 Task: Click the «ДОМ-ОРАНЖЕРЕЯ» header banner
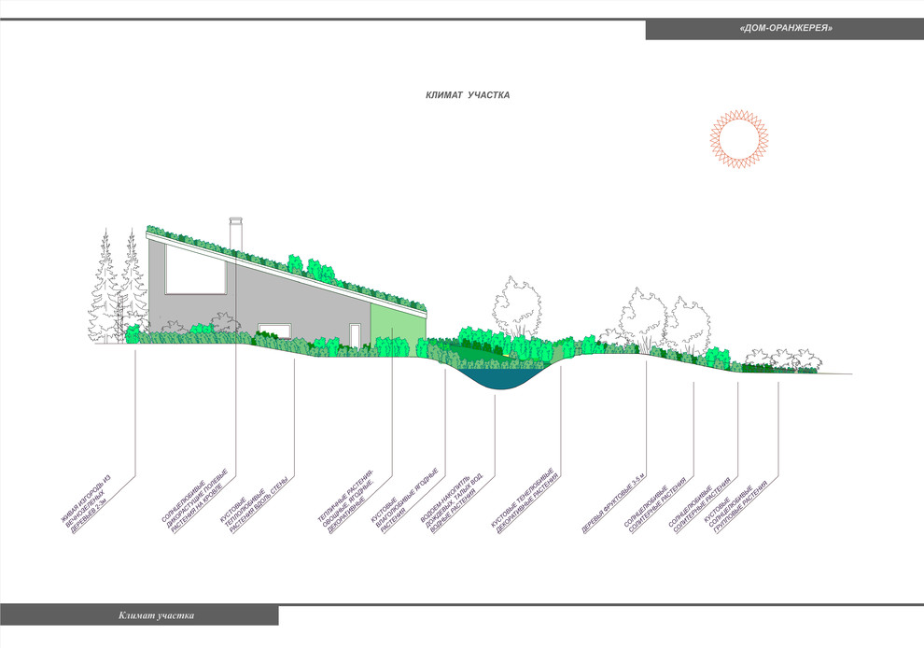coord(784,29)
